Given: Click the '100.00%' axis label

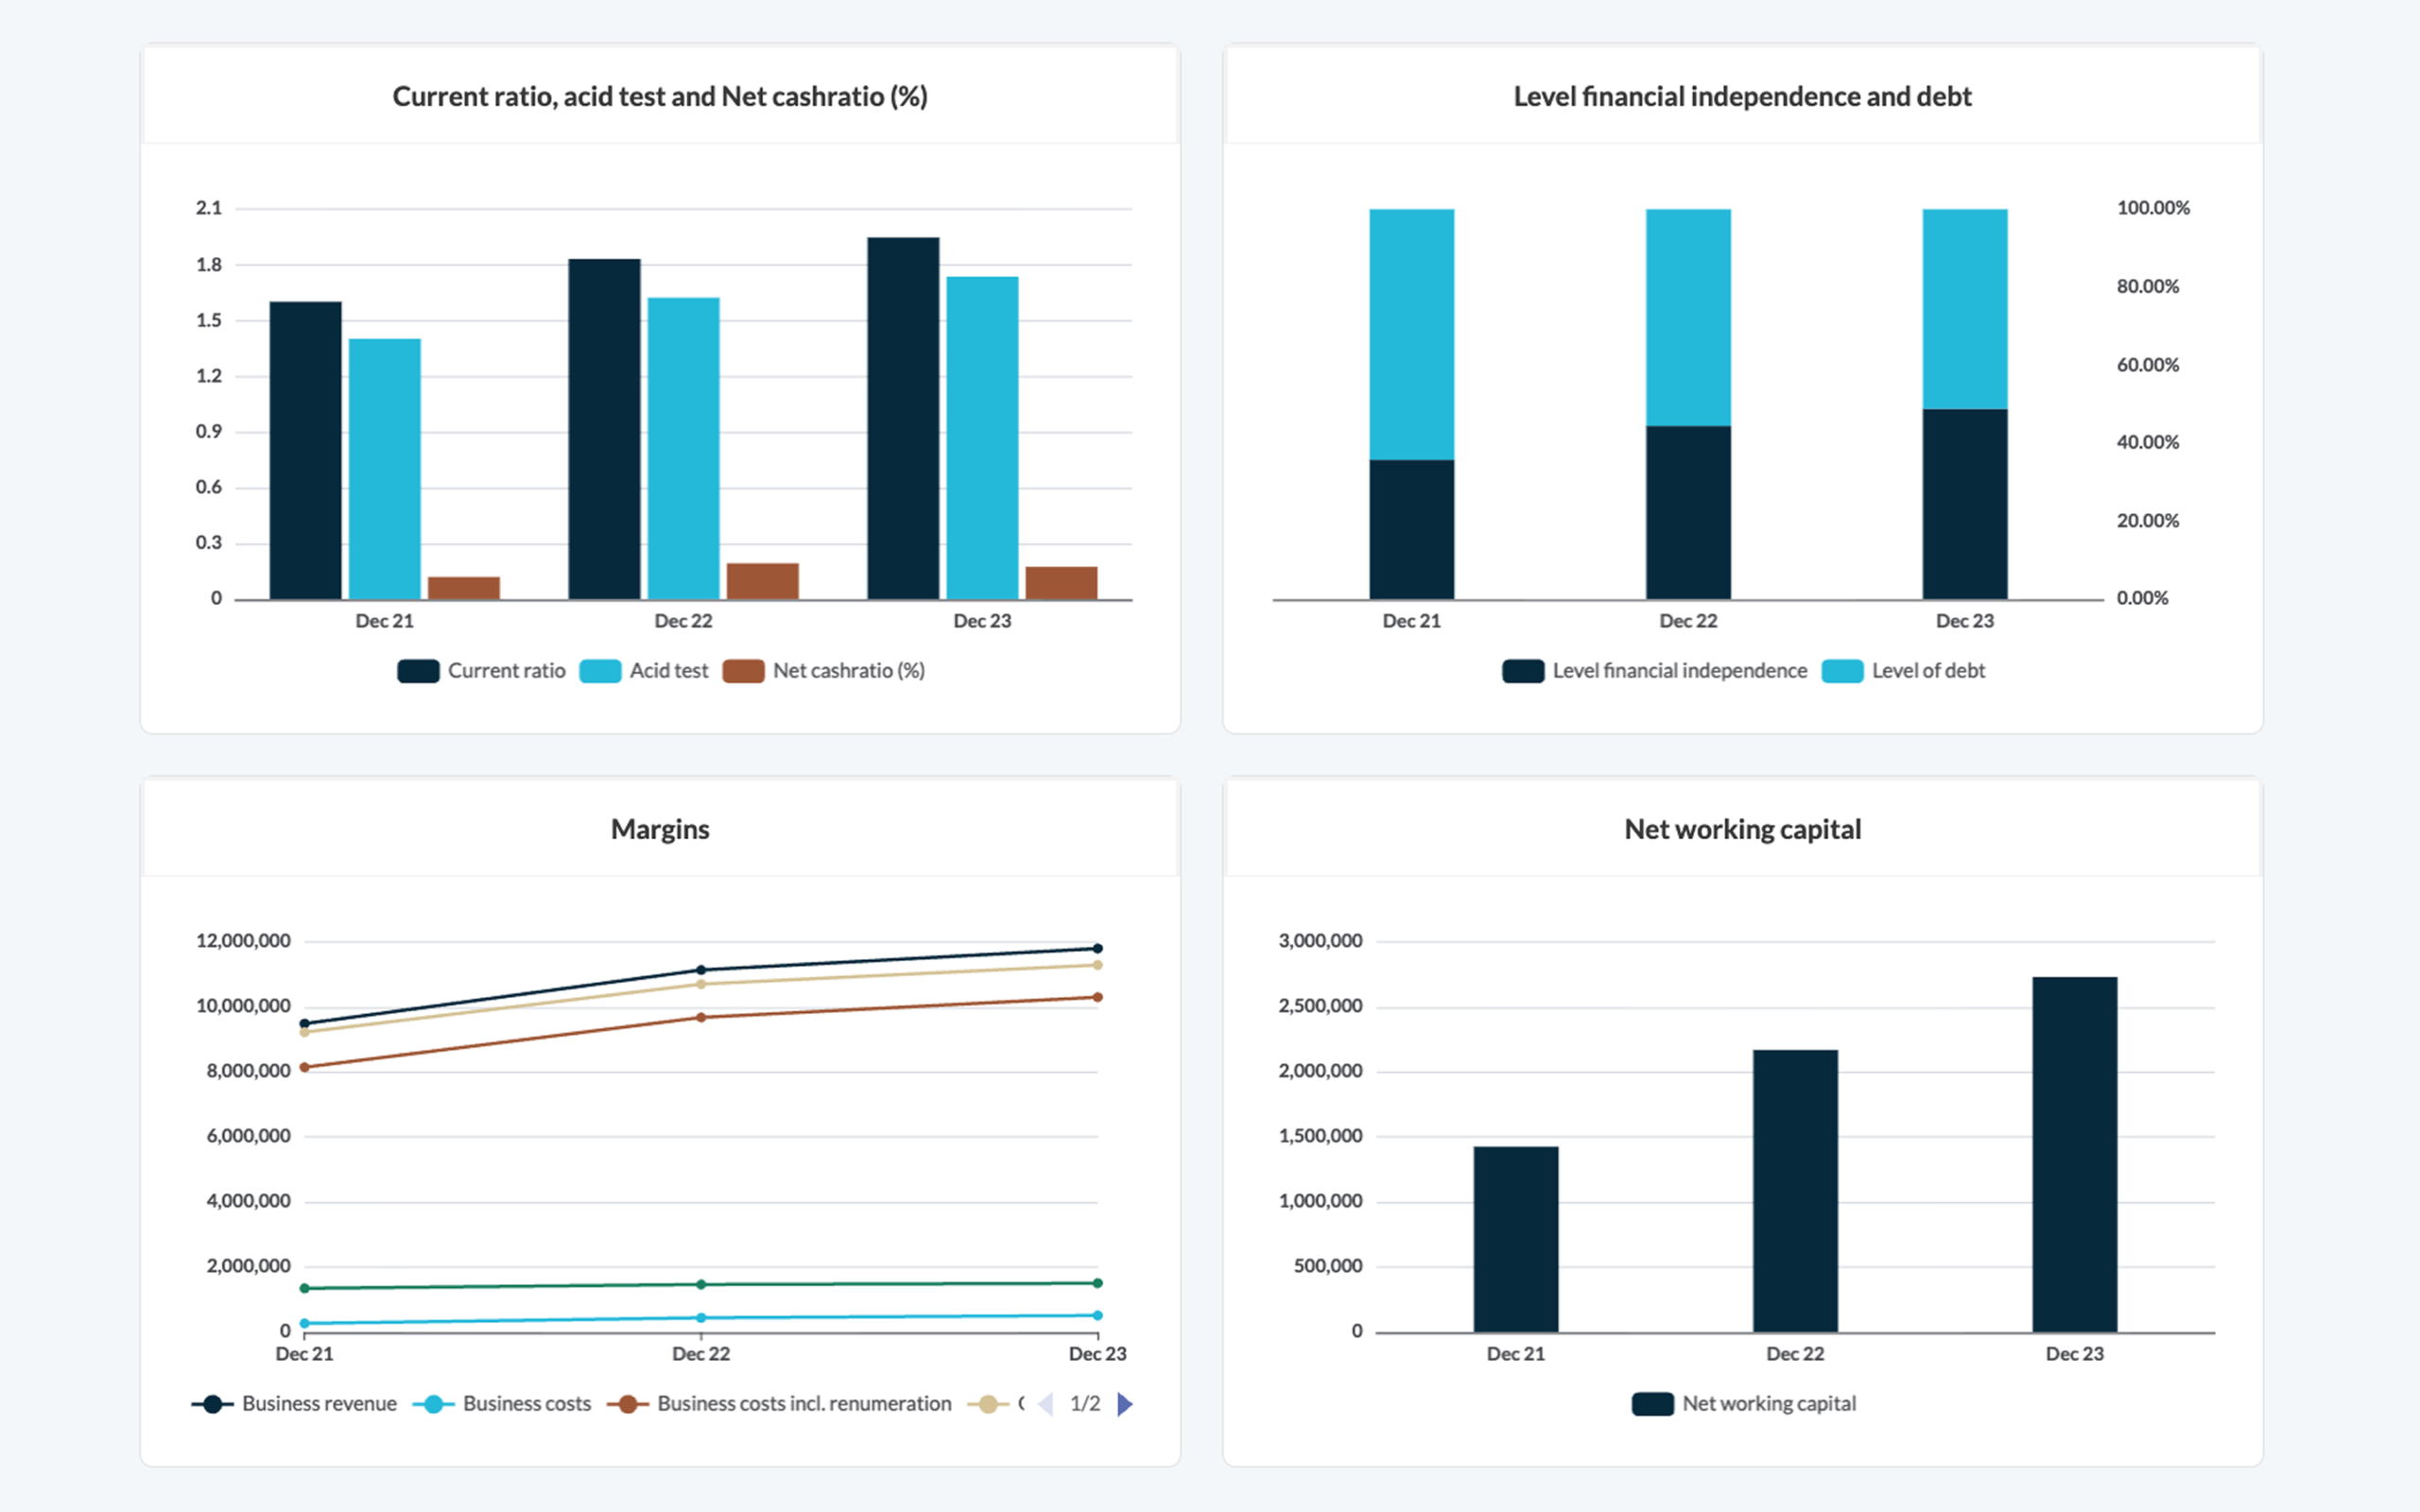Looking at the screenshot, I should pyautogui.click(x=2153, y=208).
